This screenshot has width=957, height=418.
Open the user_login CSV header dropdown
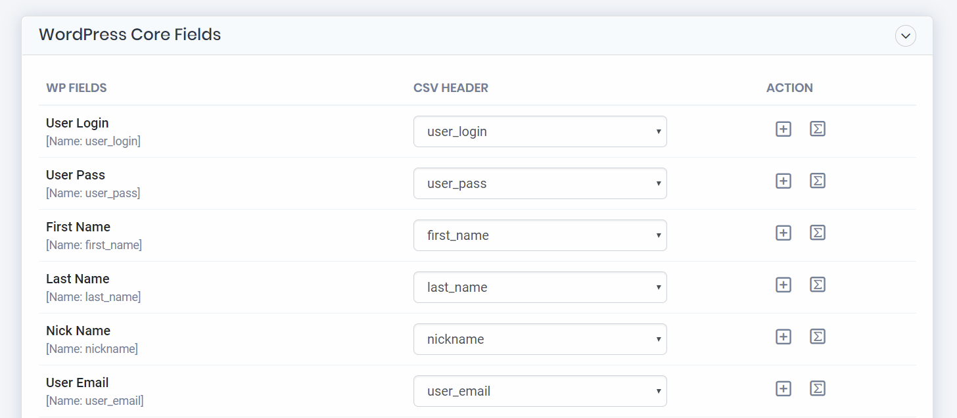pyautogui.click(x=540, y=131)
